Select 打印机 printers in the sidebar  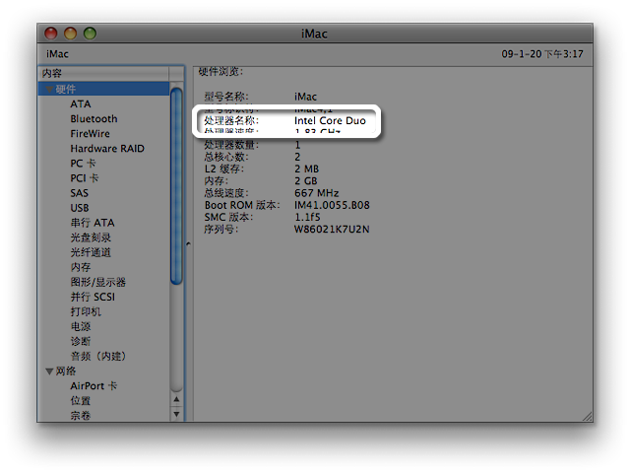click(x=86, y=312)
